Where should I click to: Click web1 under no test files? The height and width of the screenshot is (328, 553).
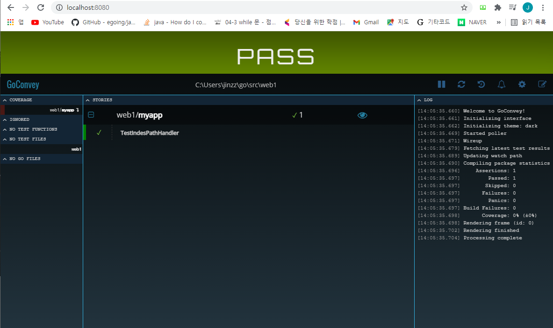tap(76, 149)
